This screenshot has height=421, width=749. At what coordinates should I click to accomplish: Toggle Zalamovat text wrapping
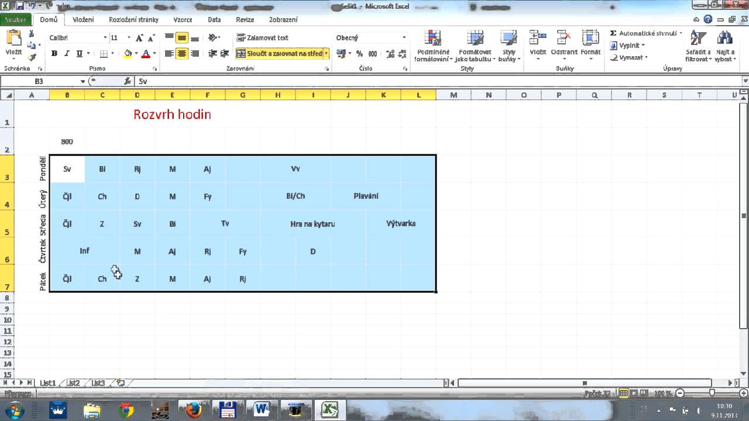pos(262,37)
